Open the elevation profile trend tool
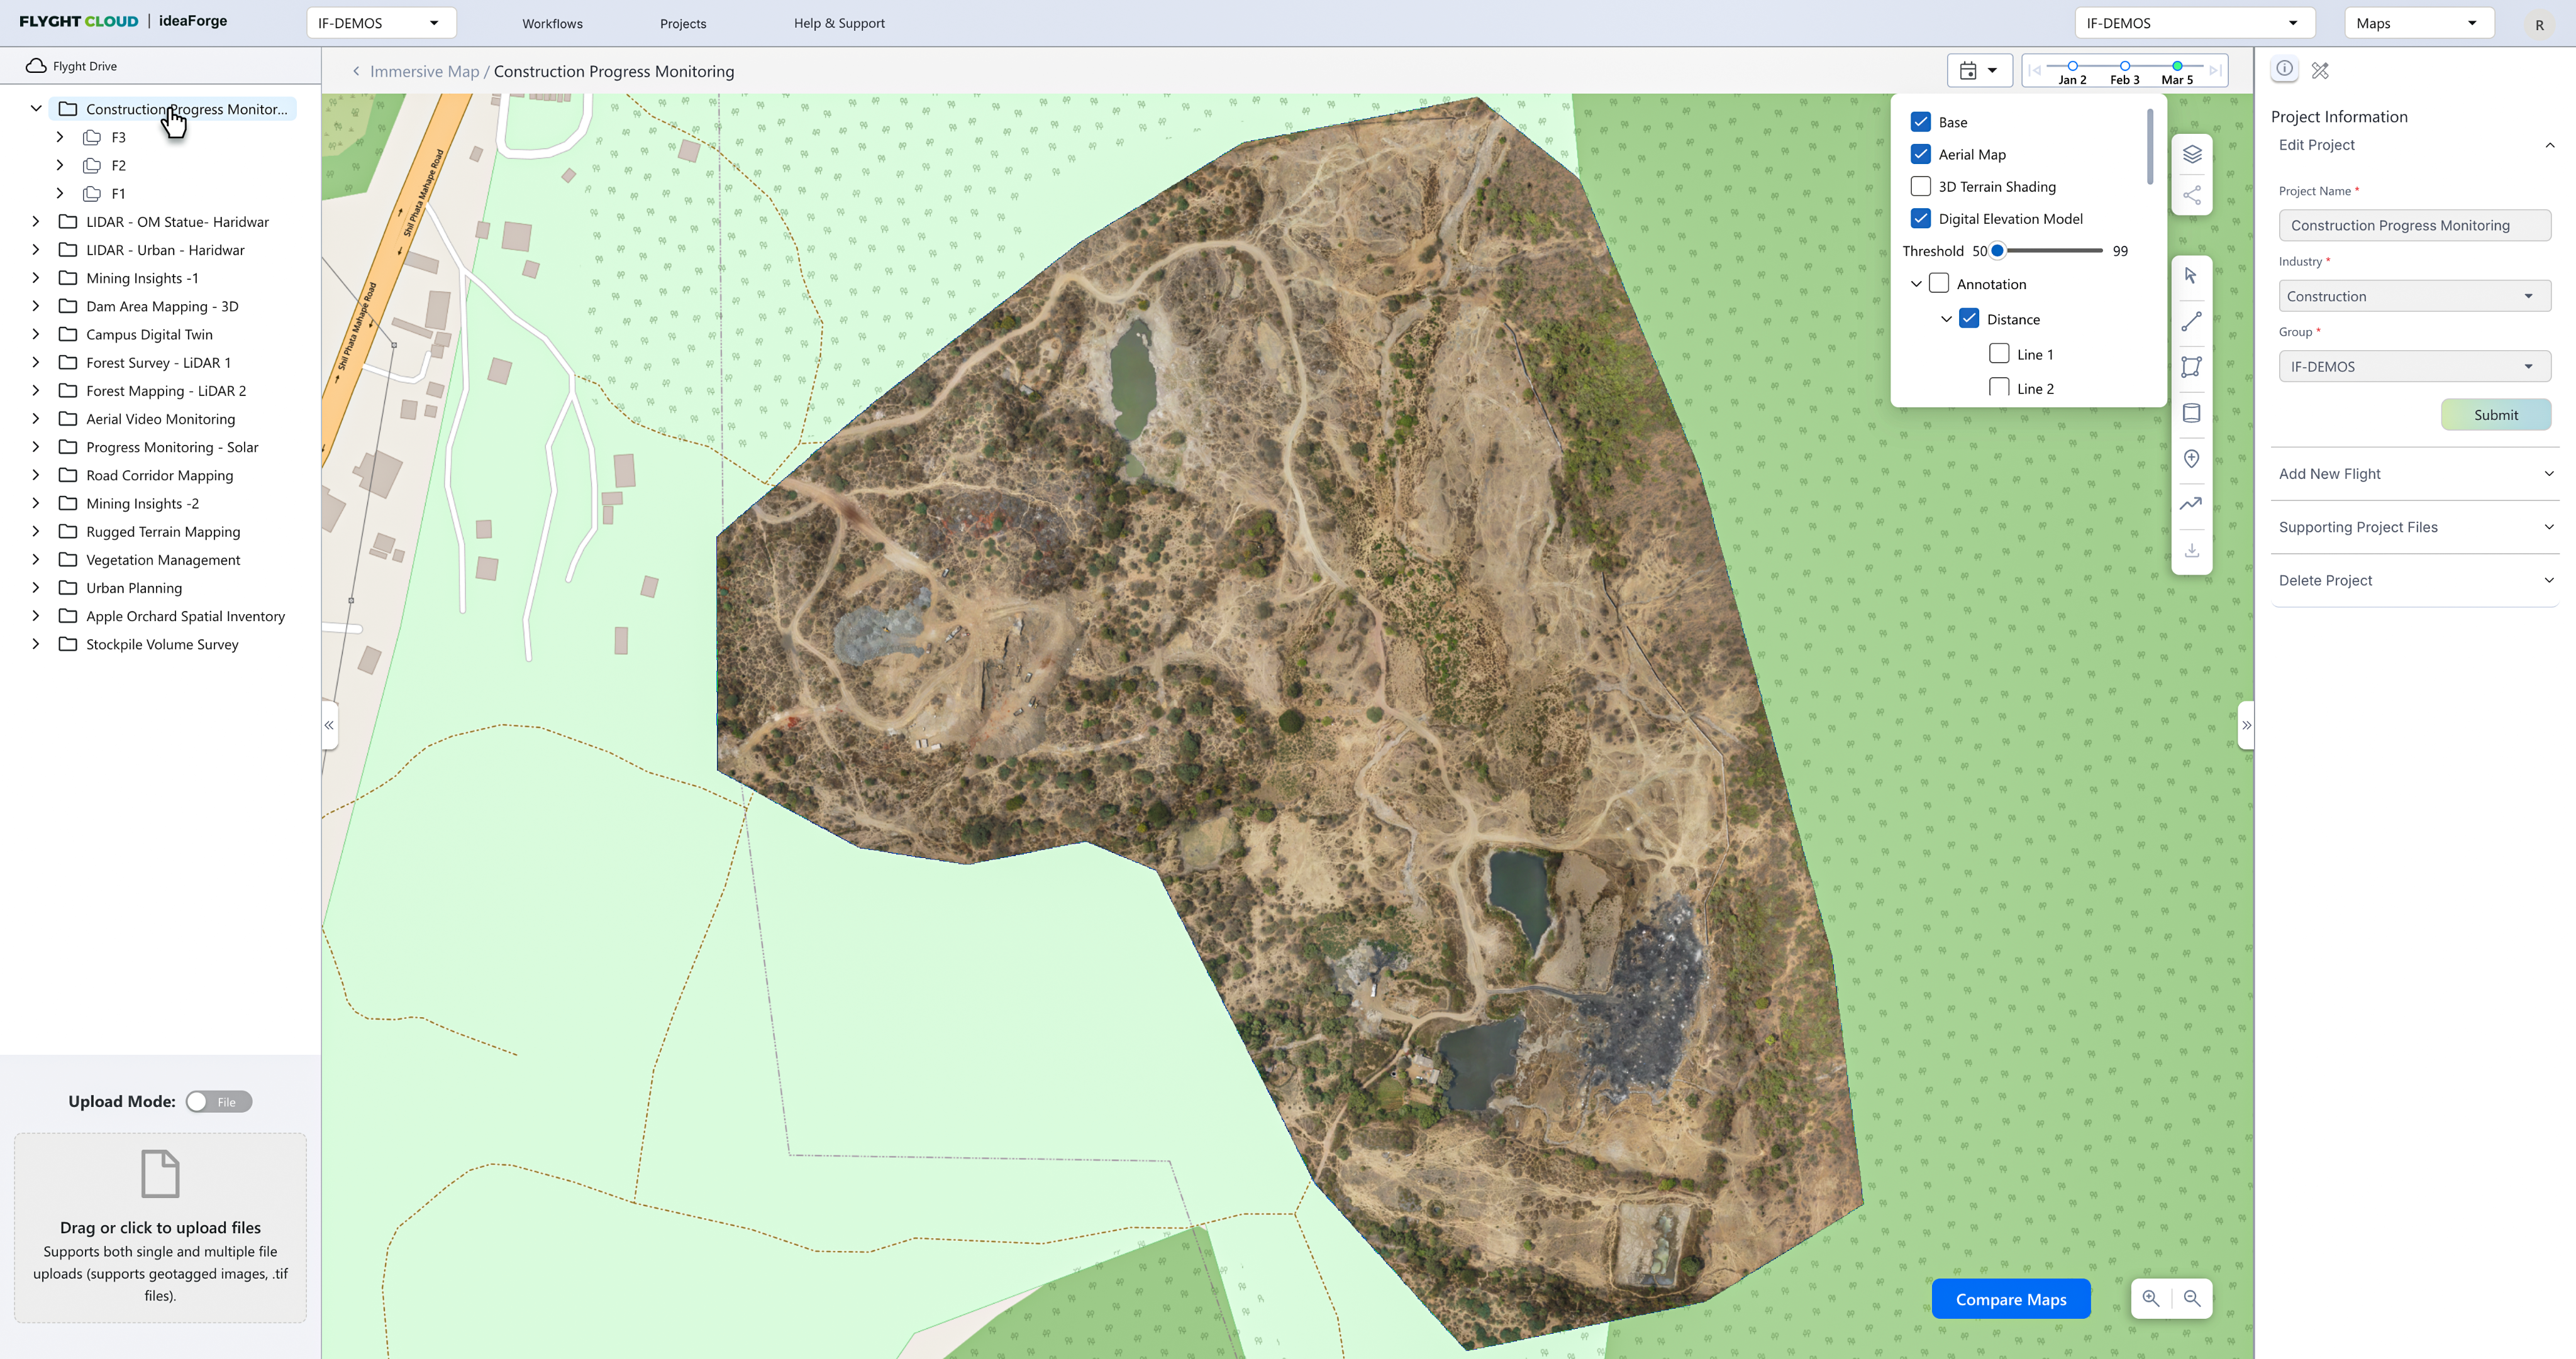Viewport: 2576px width, 1359px height. 2191,503
